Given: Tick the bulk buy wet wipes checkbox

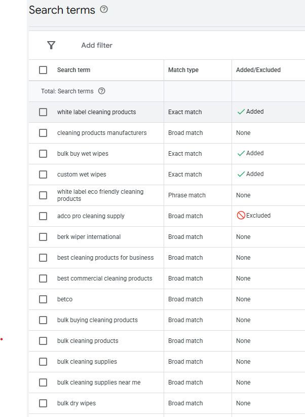Looking at the screenshot, I should point(43,153).
